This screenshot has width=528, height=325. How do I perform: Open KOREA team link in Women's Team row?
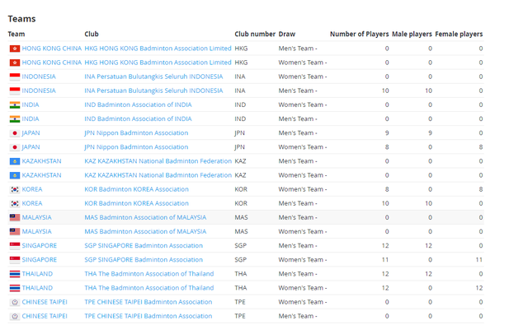coord(32,189)
